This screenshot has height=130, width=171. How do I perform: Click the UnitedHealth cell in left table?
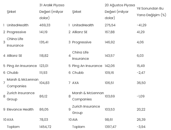coord(18,25)
